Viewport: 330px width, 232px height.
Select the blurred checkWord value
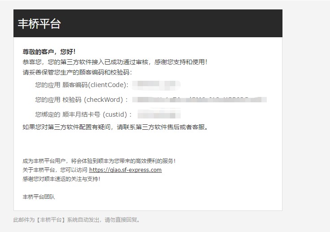tap(202, 100)
